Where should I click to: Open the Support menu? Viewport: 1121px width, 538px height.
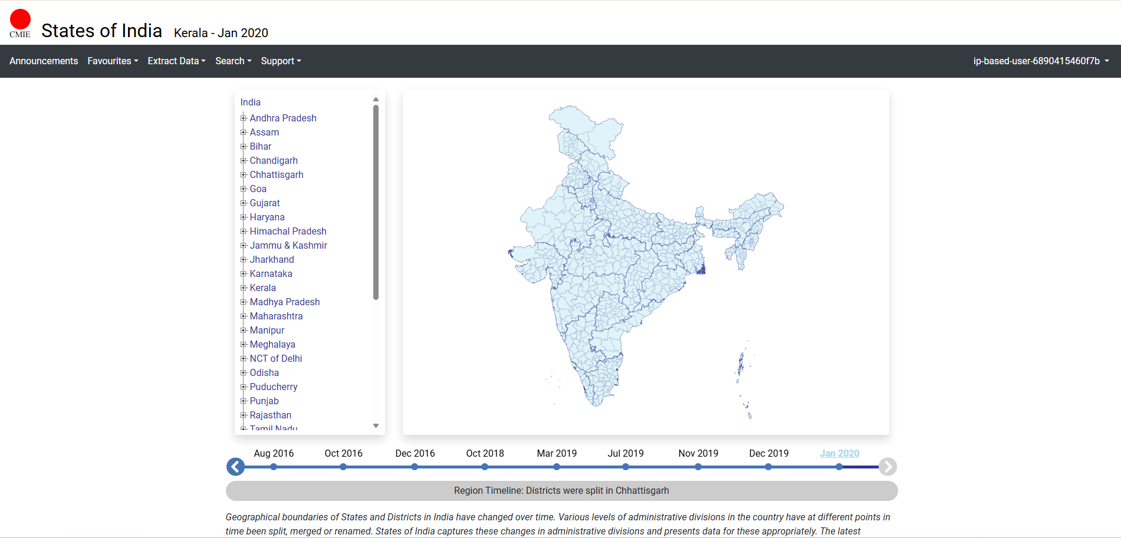pos(281,61)
